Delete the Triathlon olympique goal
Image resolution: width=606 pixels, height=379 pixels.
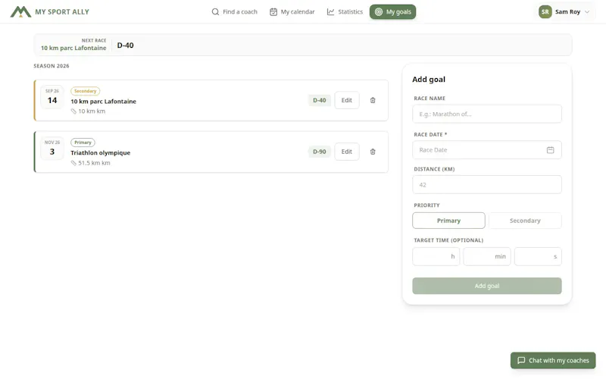(x=373, y=152)
